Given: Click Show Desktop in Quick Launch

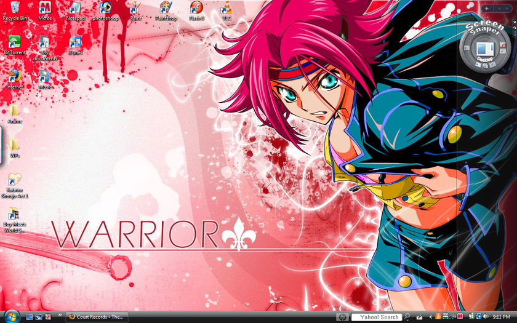Looking at the screenshot, I should click(30, 317).
